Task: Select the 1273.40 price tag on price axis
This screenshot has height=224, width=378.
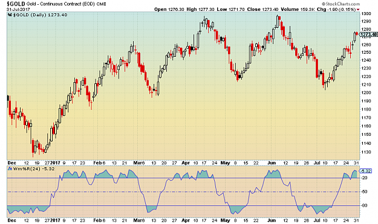Action: coord(368,35)
